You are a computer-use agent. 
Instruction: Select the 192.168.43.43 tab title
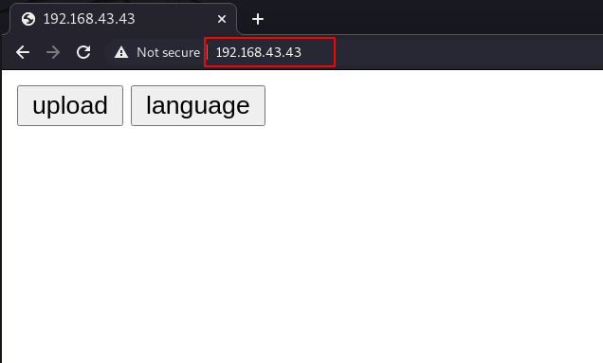[x=89, y=19]
